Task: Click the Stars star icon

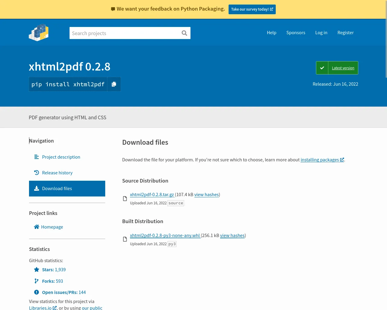Action: tap(37, 269)
